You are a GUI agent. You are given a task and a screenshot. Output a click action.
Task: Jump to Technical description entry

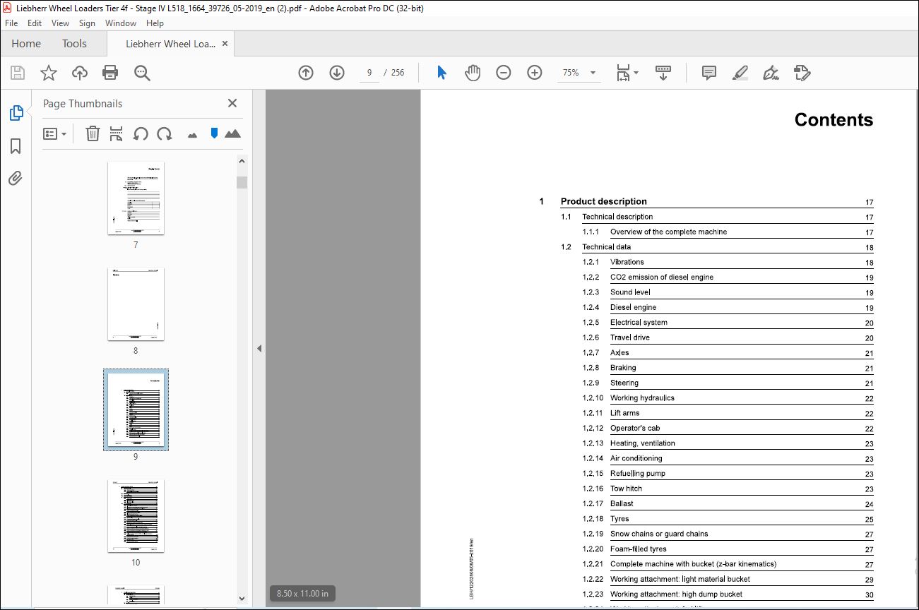(617, 217)
